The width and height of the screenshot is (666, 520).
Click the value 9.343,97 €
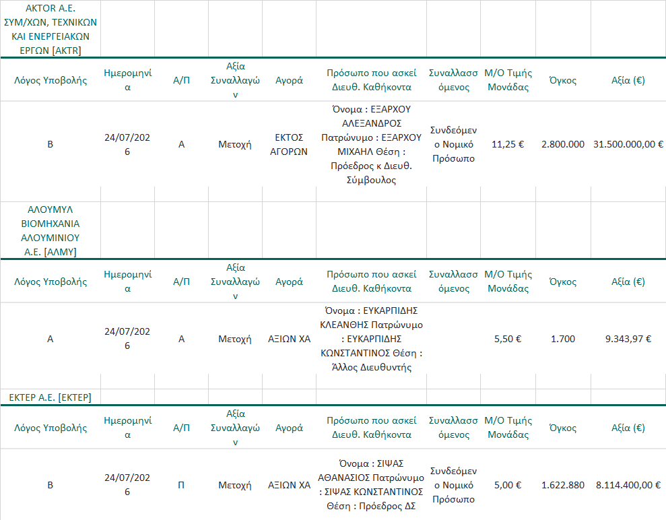pyautogui.click(x=628, y=339)
